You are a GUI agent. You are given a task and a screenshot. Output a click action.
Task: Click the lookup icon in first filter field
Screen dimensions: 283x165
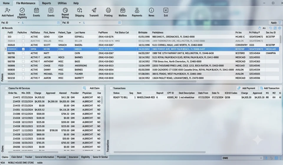coord(58,23)
